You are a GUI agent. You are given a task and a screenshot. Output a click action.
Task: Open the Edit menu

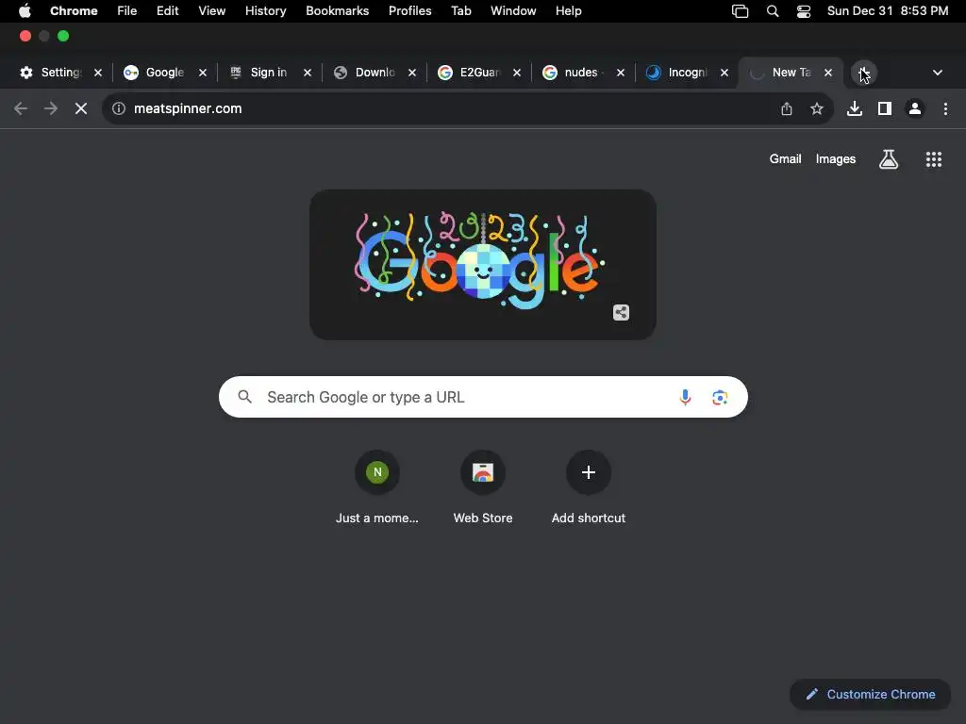pos(168,11)
